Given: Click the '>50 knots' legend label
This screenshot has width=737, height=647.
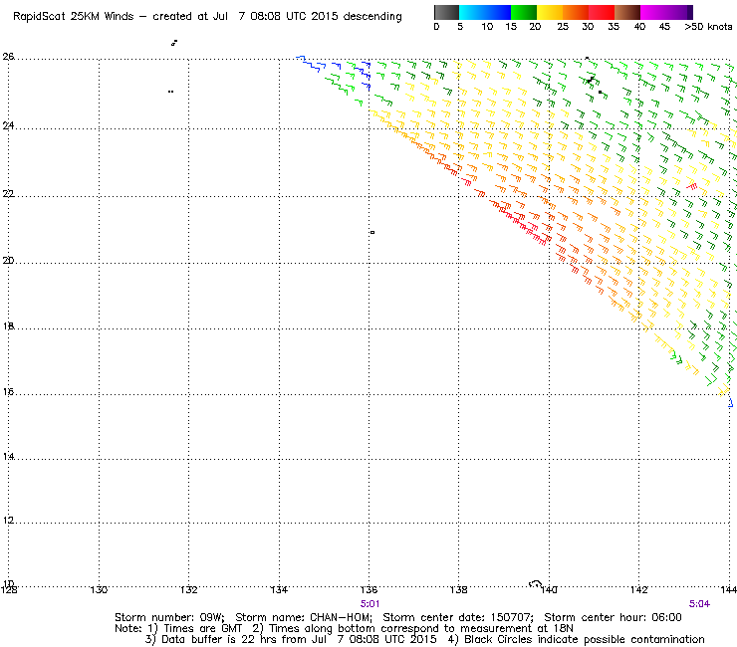Looking at the screenshot, I should [x=708, y=27].
